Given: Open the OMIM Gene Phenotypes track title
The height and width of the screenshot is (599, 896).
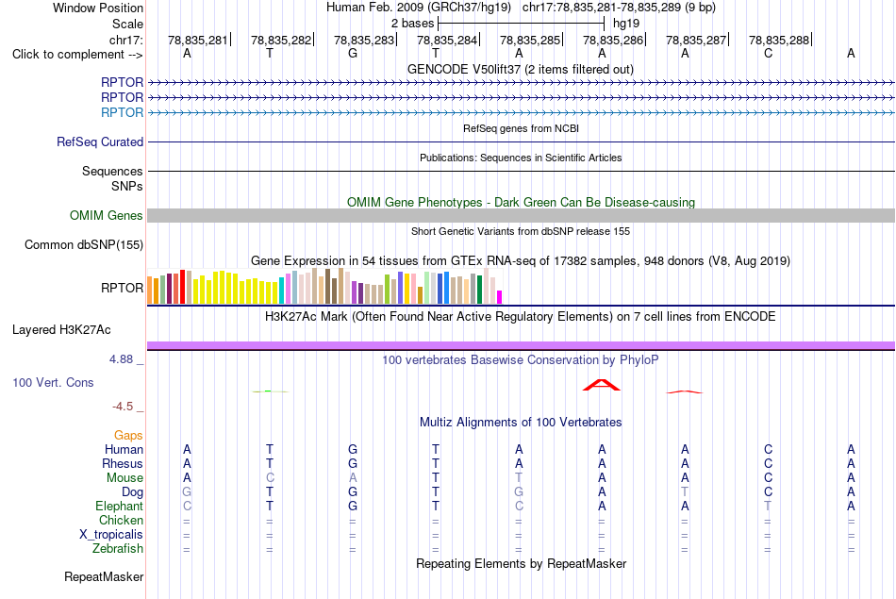Looking at the screenshot, I should coord(521,202).
